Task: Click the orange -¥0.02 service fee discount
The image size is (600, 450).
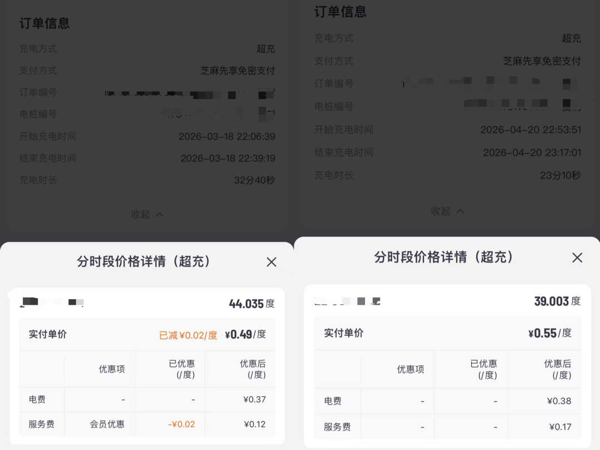Action: (x=181, y=424)
